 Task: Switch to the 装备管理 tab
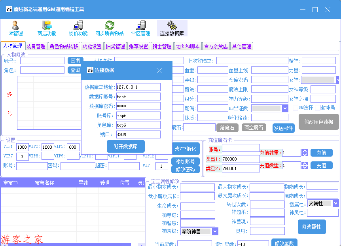click(x=36, y=46)
